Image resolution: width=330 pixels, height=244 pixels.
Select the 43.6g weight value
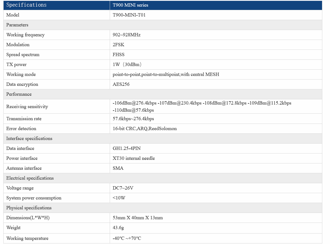(x=119, y=228)
